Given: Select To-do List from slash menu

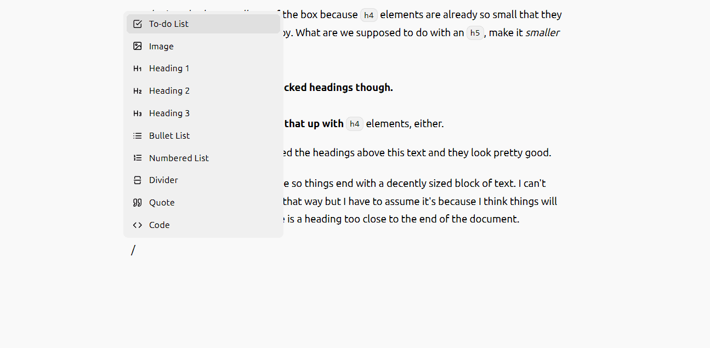Looking at the screenshot, I should [203, 24].
